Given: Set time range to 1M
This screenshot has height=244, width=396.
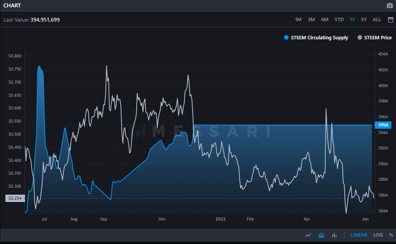Looking at the screenshot, I should coord(298,20).
